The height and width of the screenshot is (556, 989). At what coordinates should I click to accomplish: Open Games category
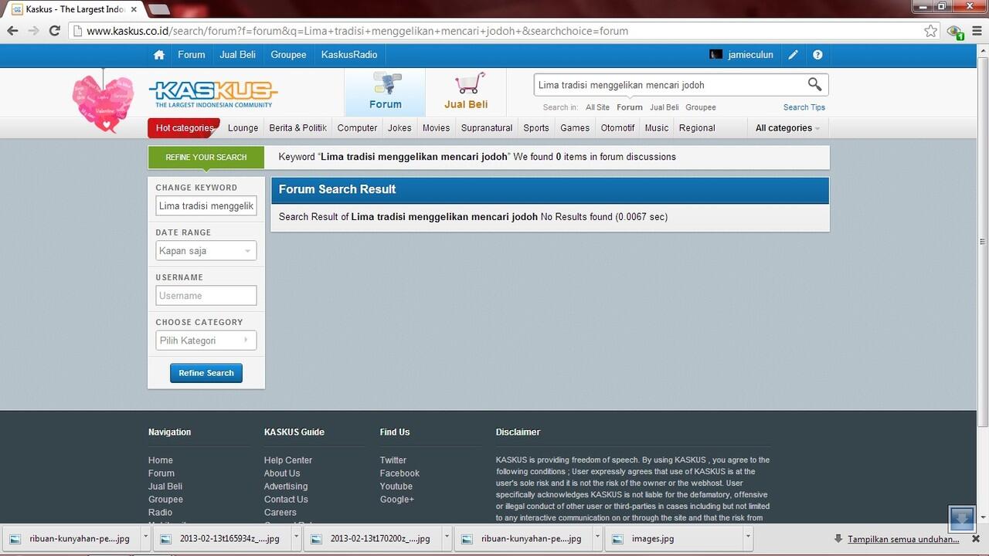575,128
